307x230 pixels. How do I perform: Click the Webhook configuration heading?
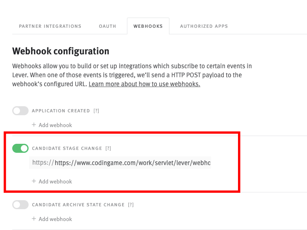(61, 51)
